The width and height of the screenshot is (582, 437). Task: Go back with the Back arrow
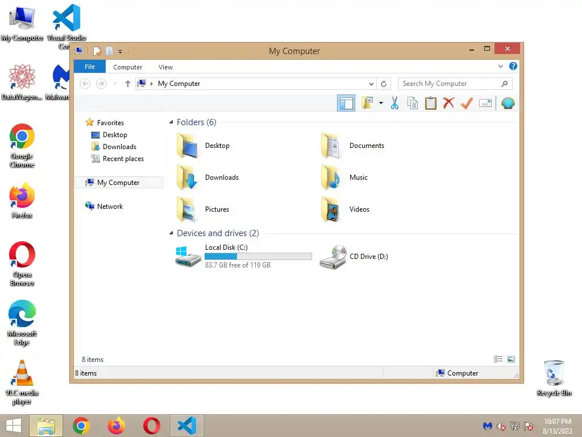(85, 84)
